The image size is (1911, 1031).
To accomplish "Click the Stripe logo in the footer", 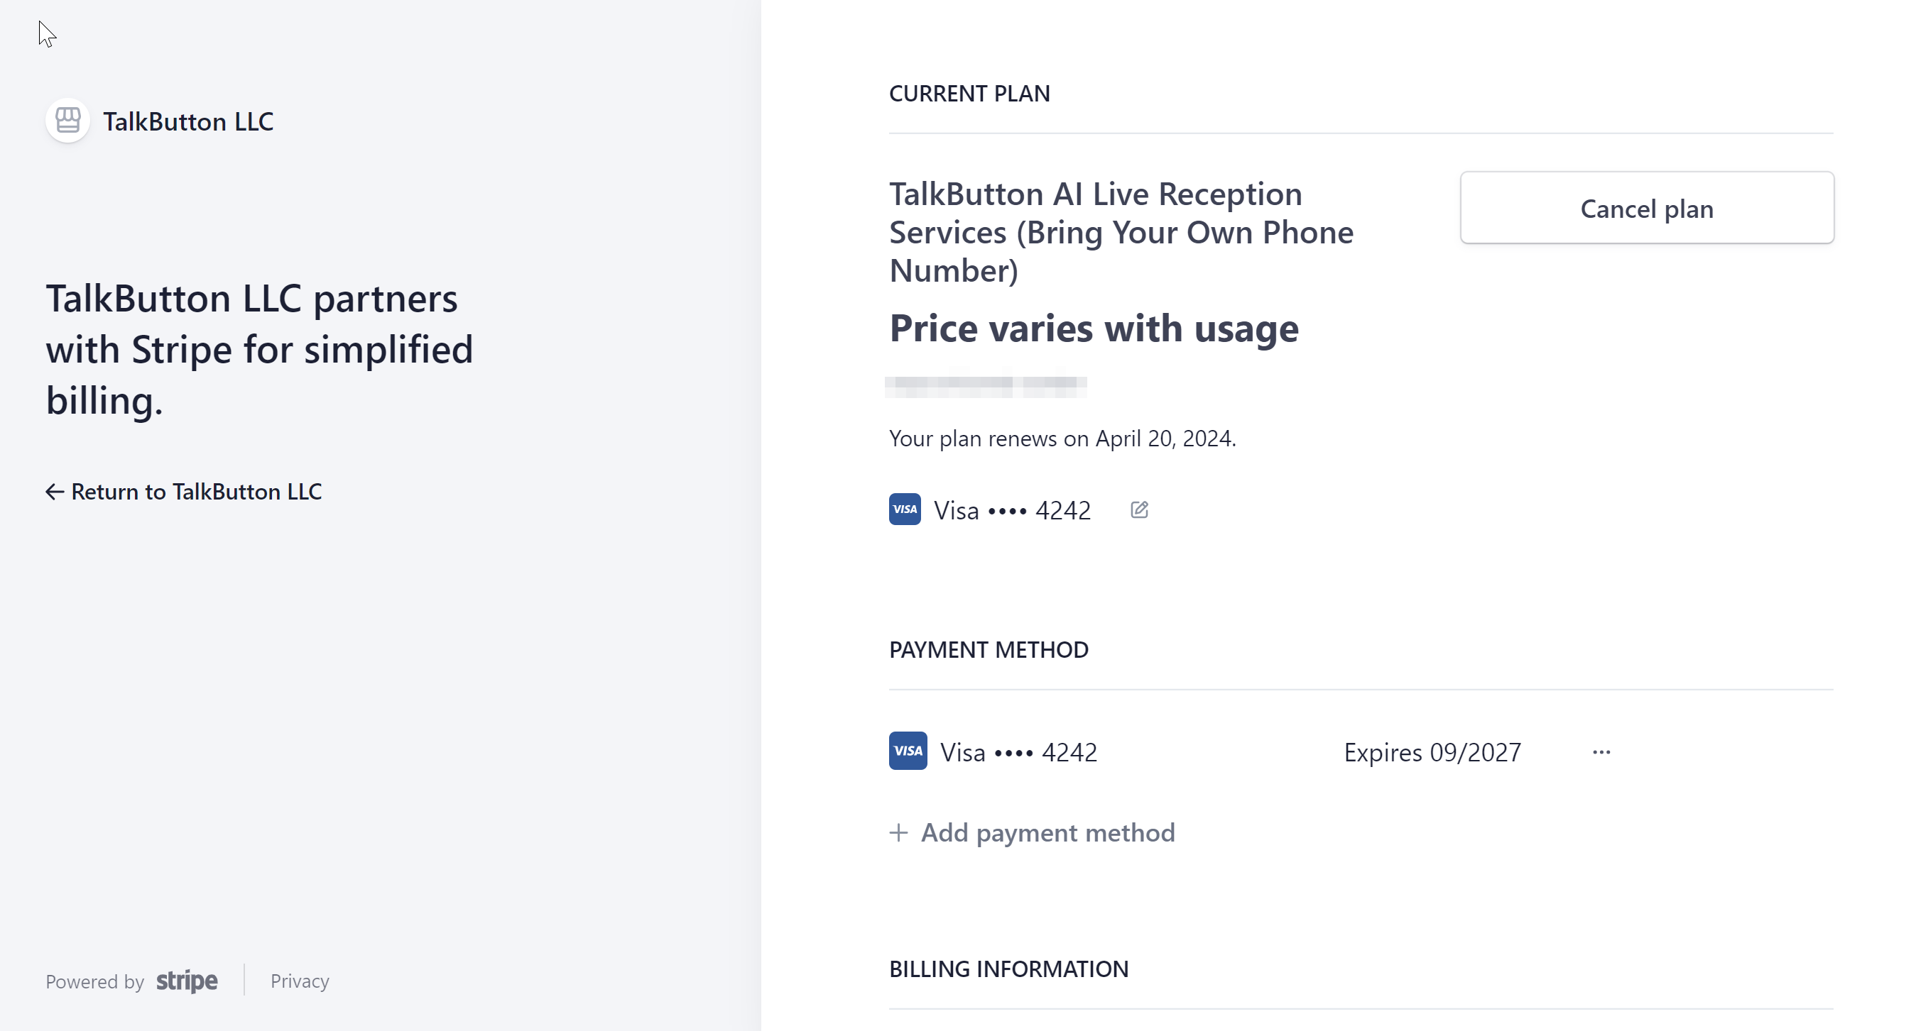I will tap(187, 981).
